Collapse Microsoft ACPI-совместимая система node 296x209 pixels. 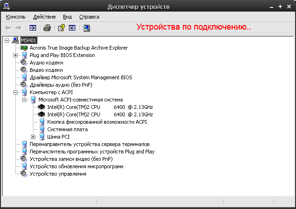[x=24, y=100]
